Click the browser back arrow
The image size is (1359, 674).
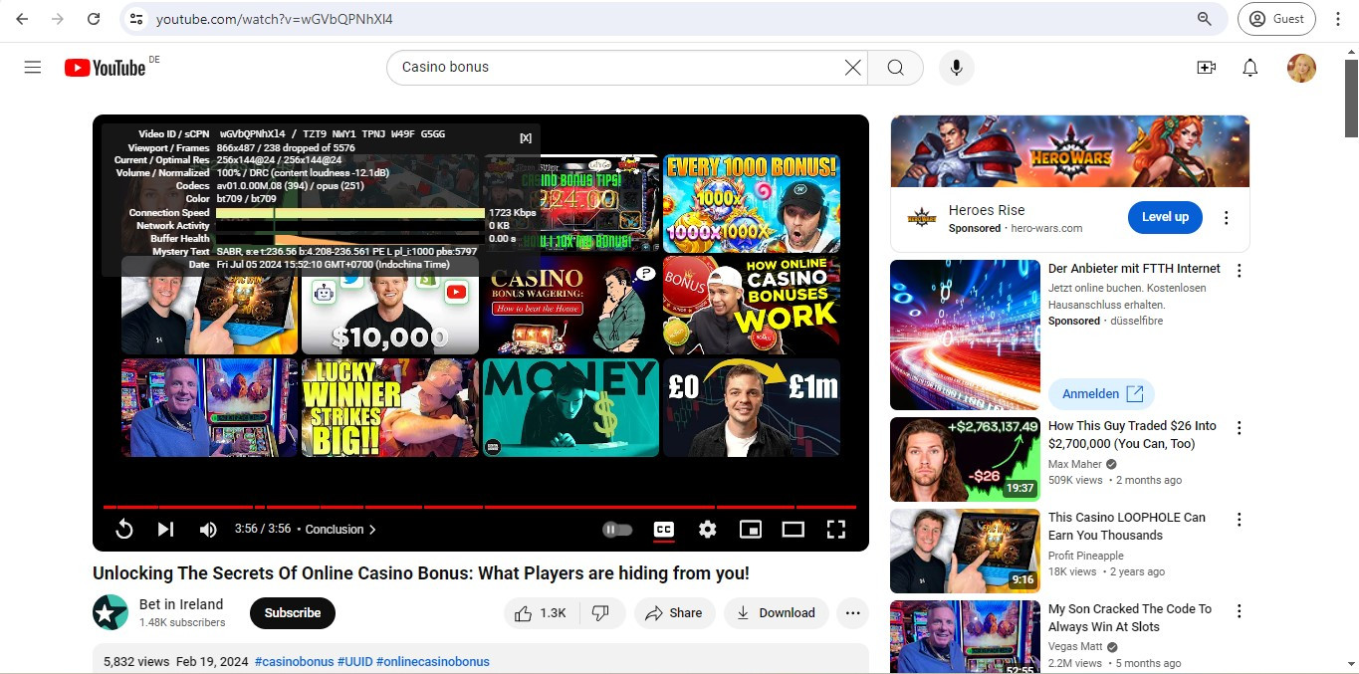[22, 19]
